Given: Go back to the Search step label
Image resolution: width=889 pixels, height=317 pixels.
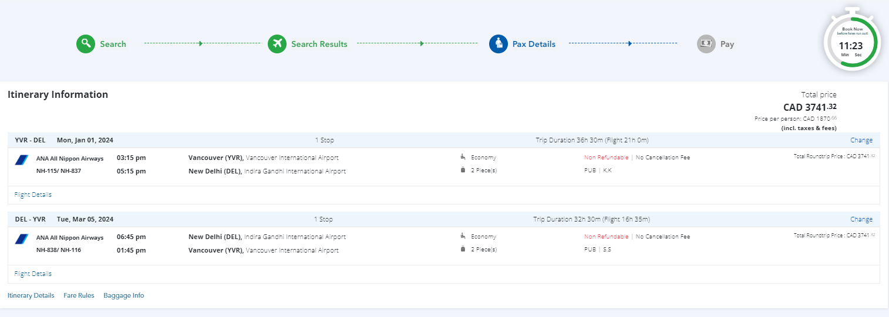Looking at the screenshot, I should 113,44.
